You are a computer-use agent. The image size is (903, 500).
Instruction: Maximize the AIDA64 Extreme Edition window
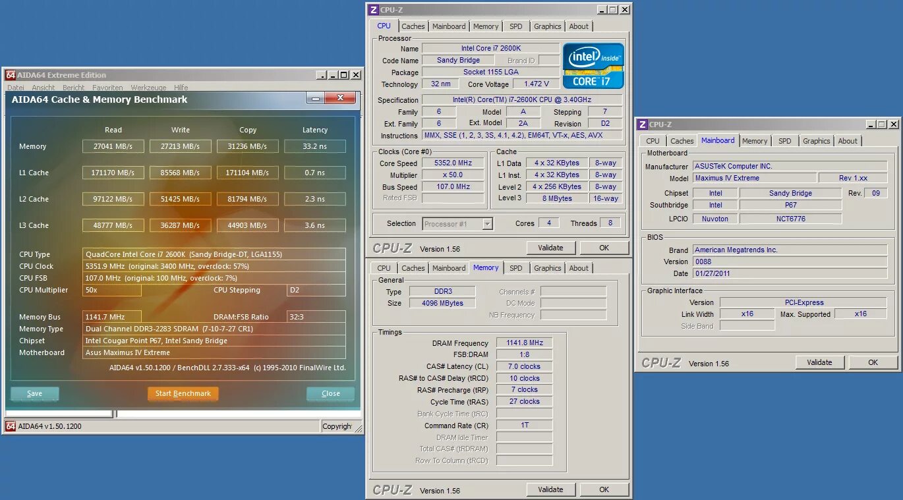point(345,75)
